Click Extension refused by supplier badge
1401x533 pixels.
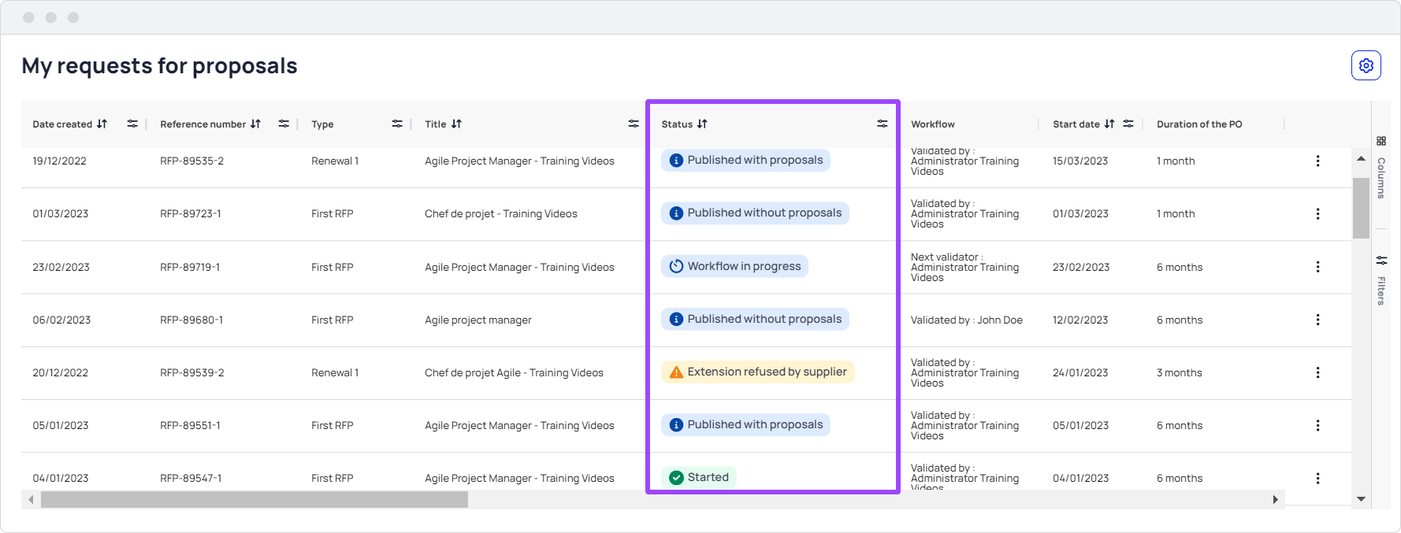(x=758, y=372)
